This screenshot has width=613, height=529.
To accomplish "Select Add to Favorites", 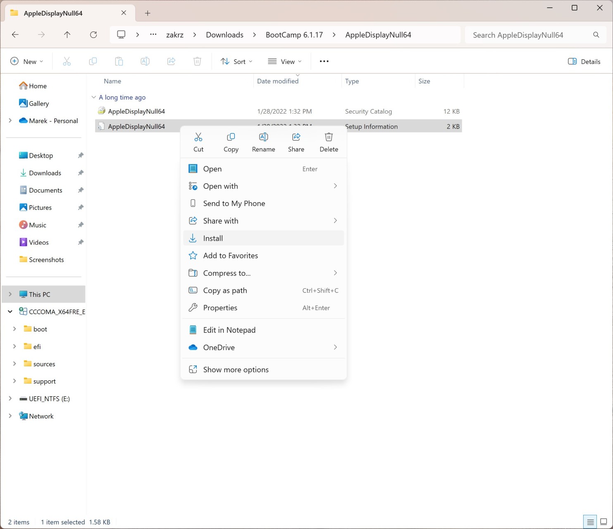I will [263, 256].
